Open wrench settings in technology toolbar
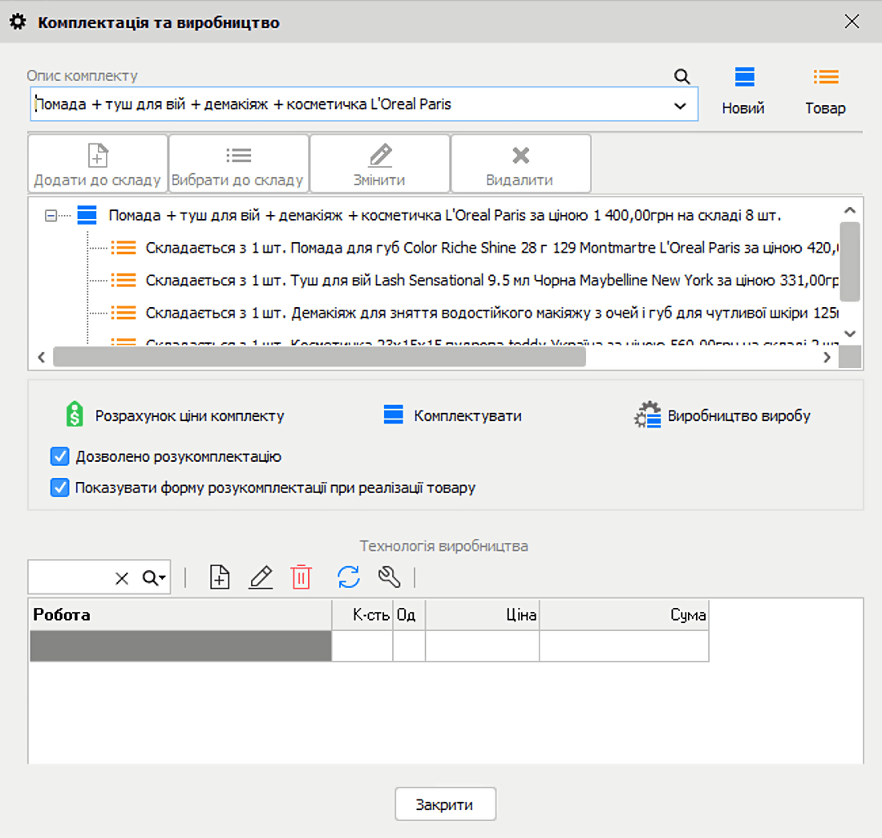882x838 pixels. click(x=389, y=577)
